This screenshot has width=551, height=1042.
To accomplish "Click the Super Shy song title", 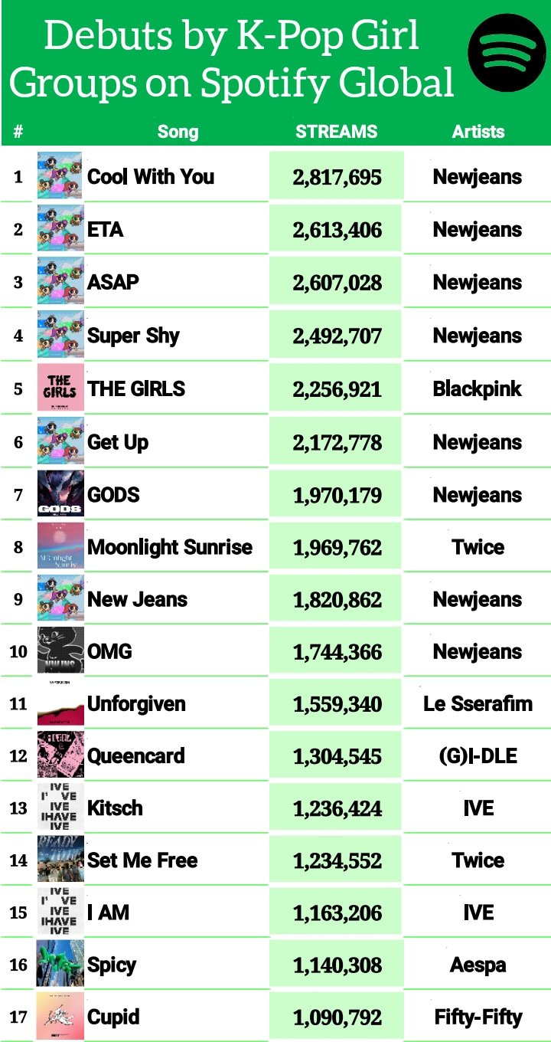I will click(133, 336).
